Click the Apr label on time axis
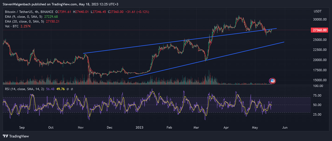The width and height of the screenshot is (332, 141). tap(226, 128)
